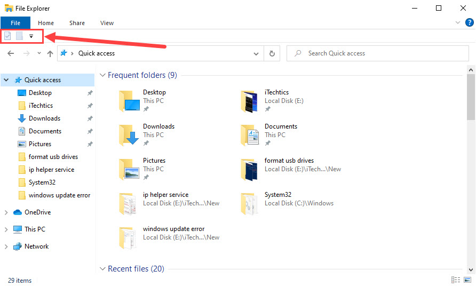The height and width of the screenshot is (287, 476).
Task: Select the System32 folder in Frequent folders
Action: coord(276,199)
